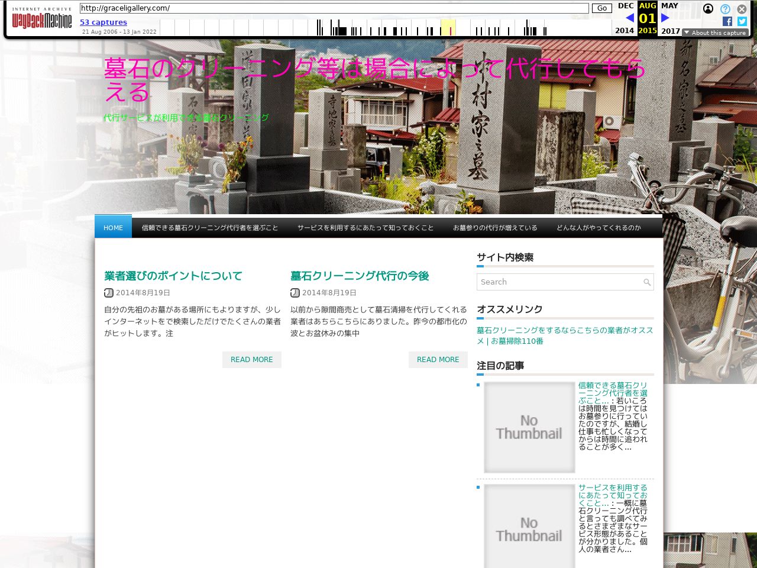Click READ MORE under 業者選びのポイントについて
Screen dimensions: 757x568
click(x=251, y=360)
